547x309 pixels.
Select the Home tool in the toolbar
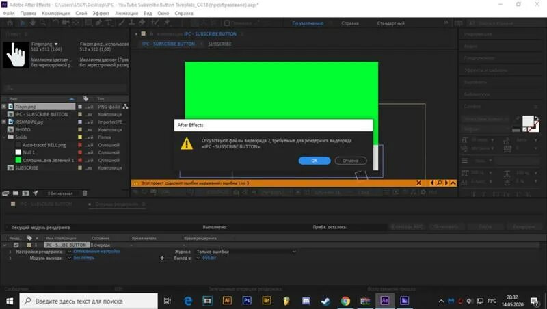10,23
